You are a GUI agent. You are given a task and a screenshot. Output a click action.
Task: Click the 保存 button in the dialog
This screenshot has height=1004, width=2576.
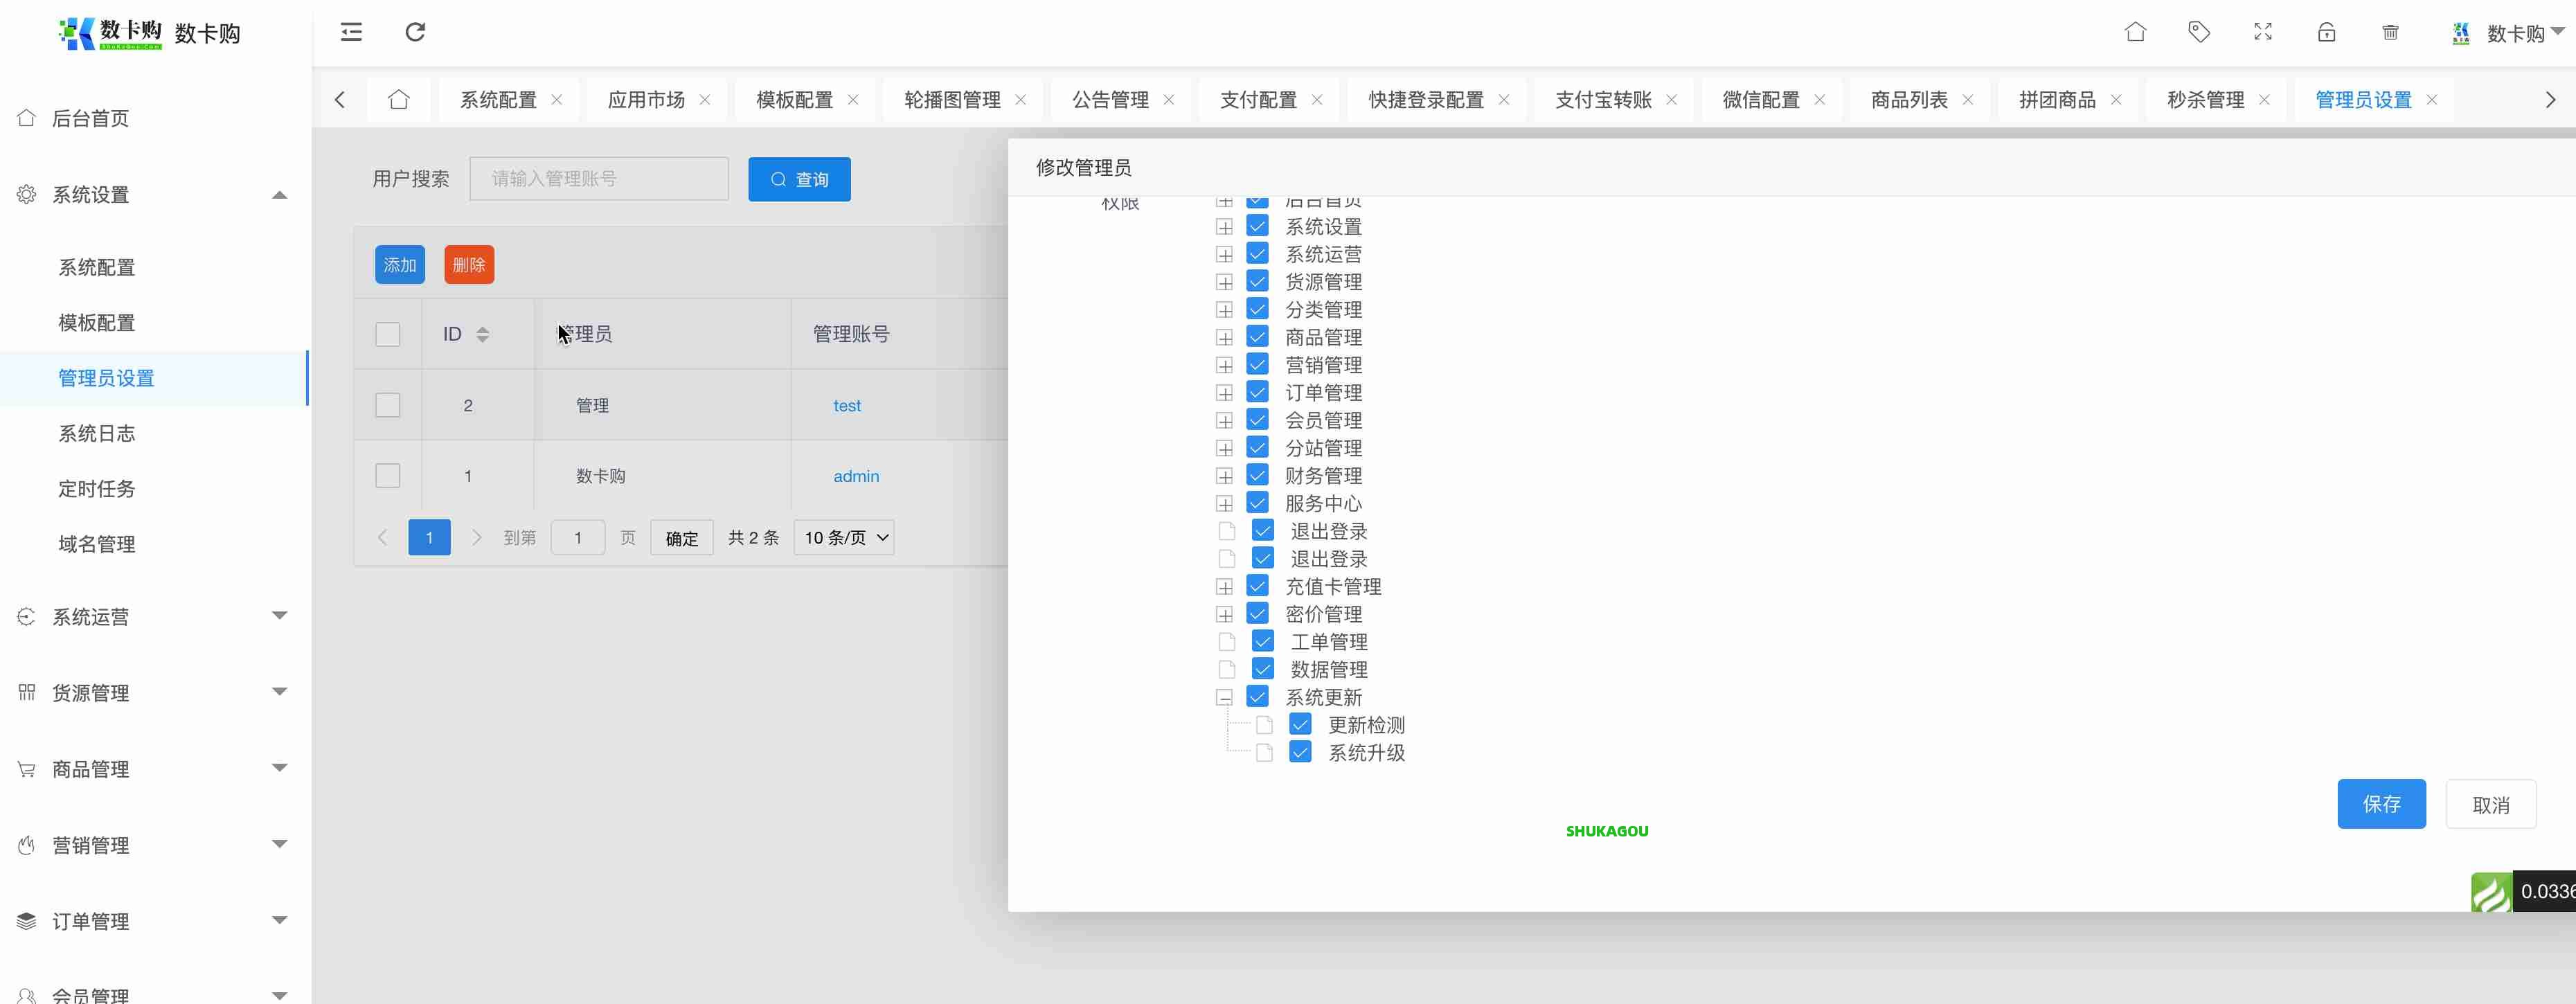coord(2381,804)
